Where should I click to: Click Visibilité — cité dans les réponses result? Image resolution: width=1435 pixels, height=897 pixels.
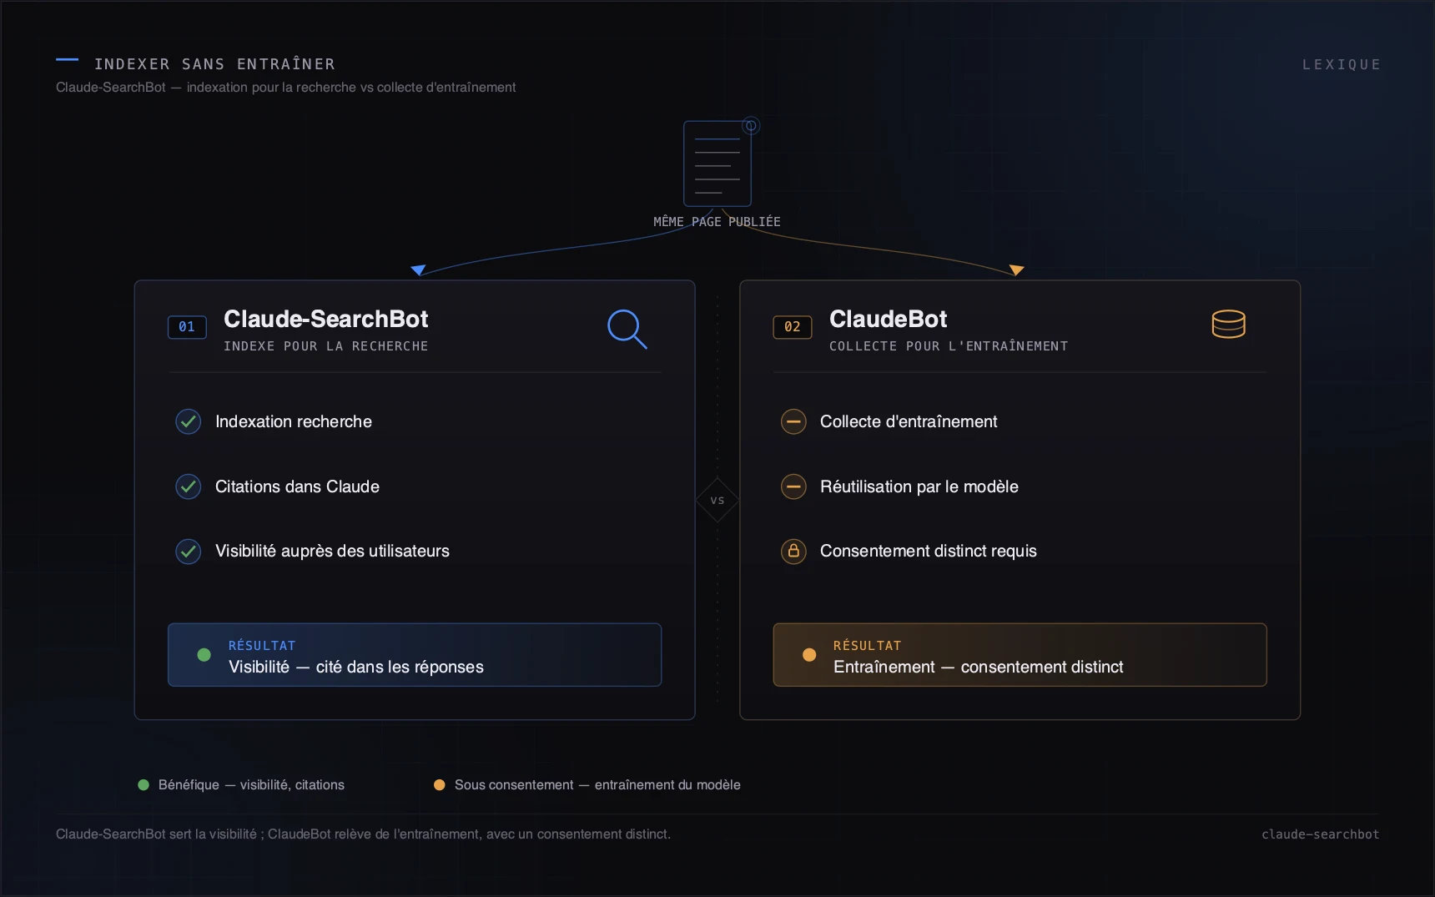[x=356, y=667]
